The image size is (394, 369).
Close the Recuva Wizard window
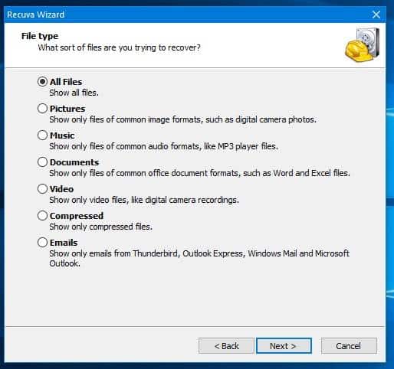(x=376, y=15)
